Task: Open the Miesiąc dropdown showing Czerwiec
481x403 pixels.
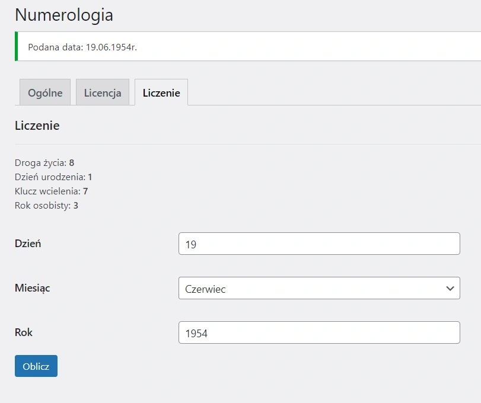Action: tap(311, 289)
